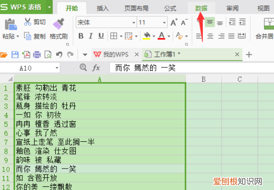Click the Paste clipboard icon
Viewport: 274px width, 190px height.
11,24
